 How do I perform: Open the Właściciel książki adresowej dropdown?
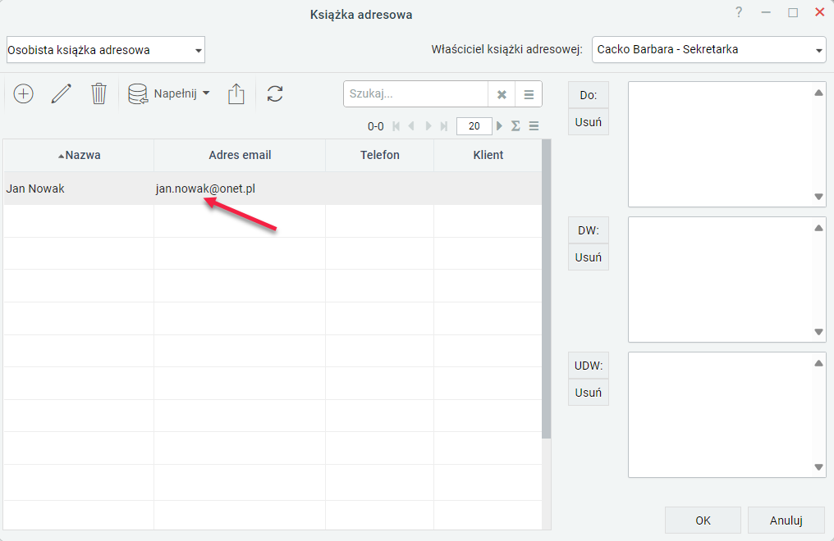pos(709,50)
